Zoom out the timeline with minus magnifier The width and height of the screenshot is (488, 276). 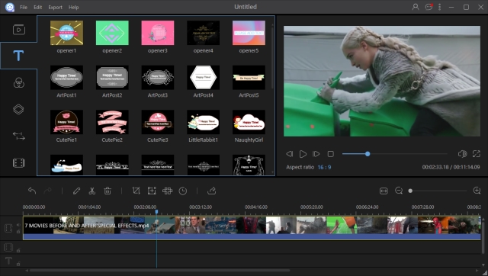[399, 191]
